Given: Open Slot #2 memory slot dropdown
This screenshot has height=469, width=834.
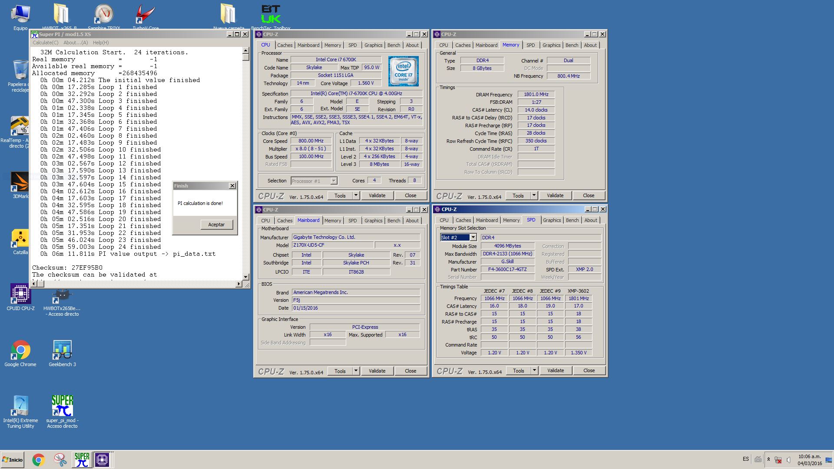Looking at the screenshot, I should coord(473,238).
